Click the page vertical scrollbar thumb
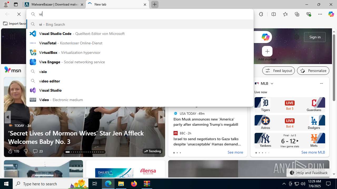The height and width of the screenshot is (189, 337). coord(334,67)
